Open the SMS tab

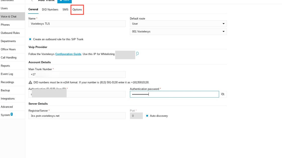click(65, 10)
